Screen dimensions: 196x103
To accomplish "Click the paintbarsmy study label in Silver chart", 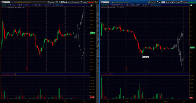I will pyautogui.click(x=158, y=5).
